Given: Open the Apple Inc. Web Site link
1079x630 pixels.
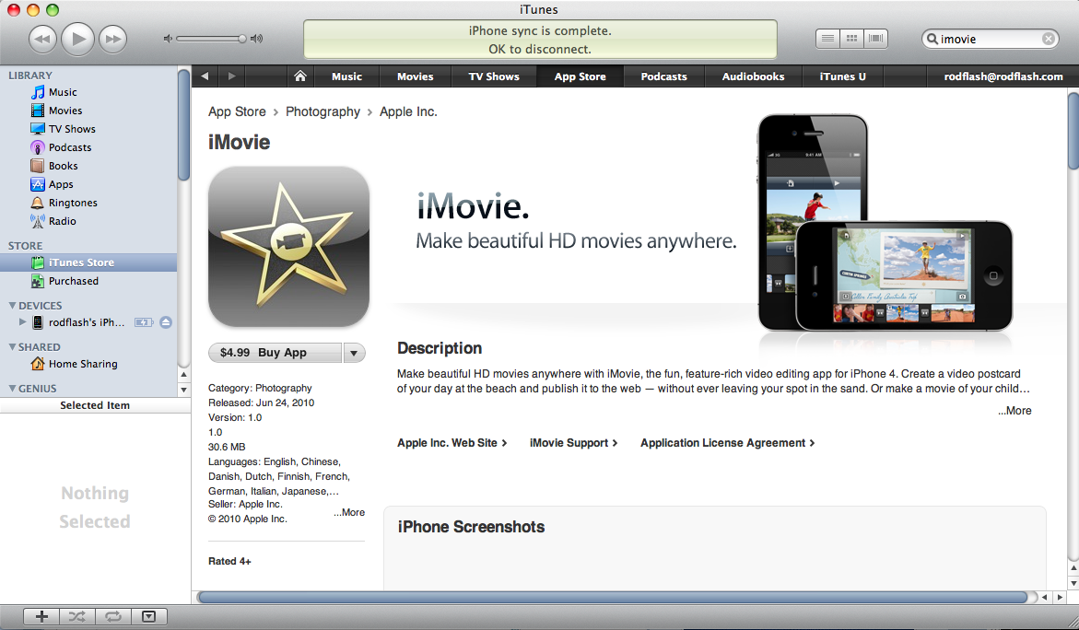Looking at the screenshot, I should pos(452,443).
